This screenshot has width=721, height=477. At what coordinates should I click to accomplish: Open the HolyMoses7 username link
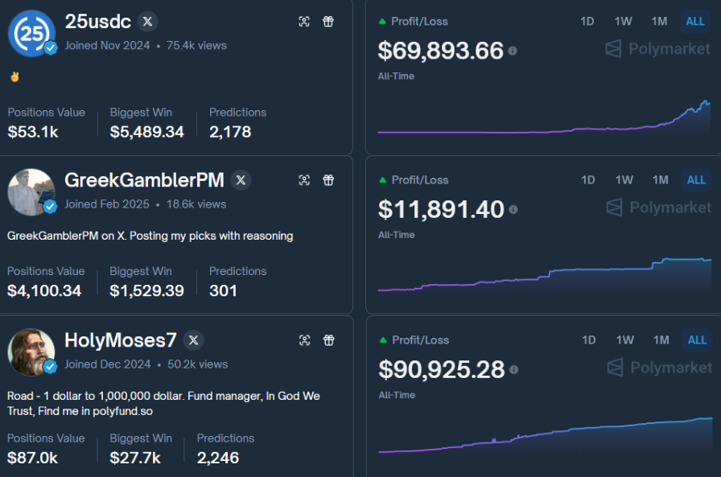120,340
